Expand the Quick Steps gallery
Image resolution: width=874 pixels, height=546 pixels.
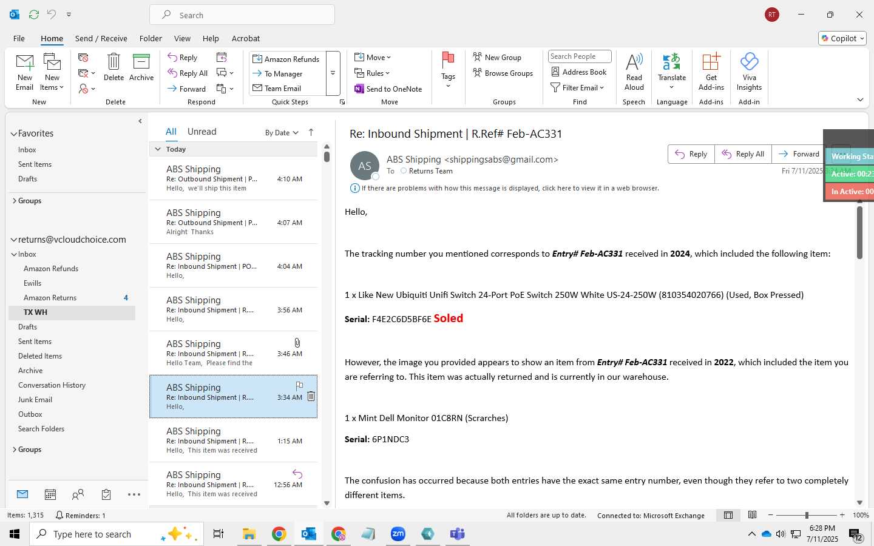333,73
